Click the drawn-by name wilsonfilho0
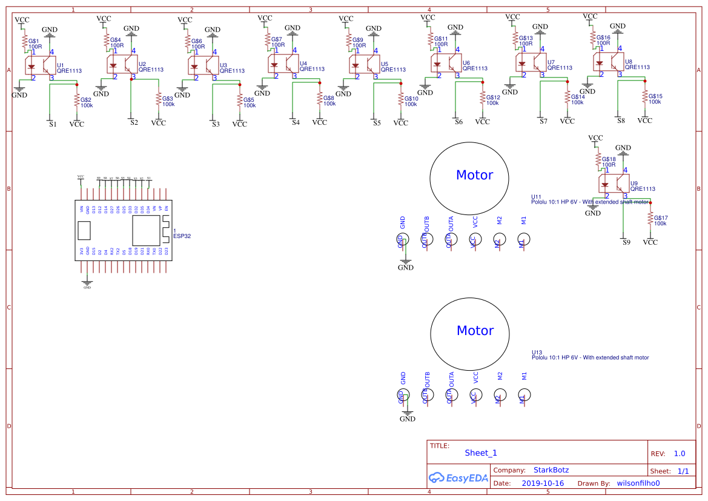708x501 pixels. (638, 483)
